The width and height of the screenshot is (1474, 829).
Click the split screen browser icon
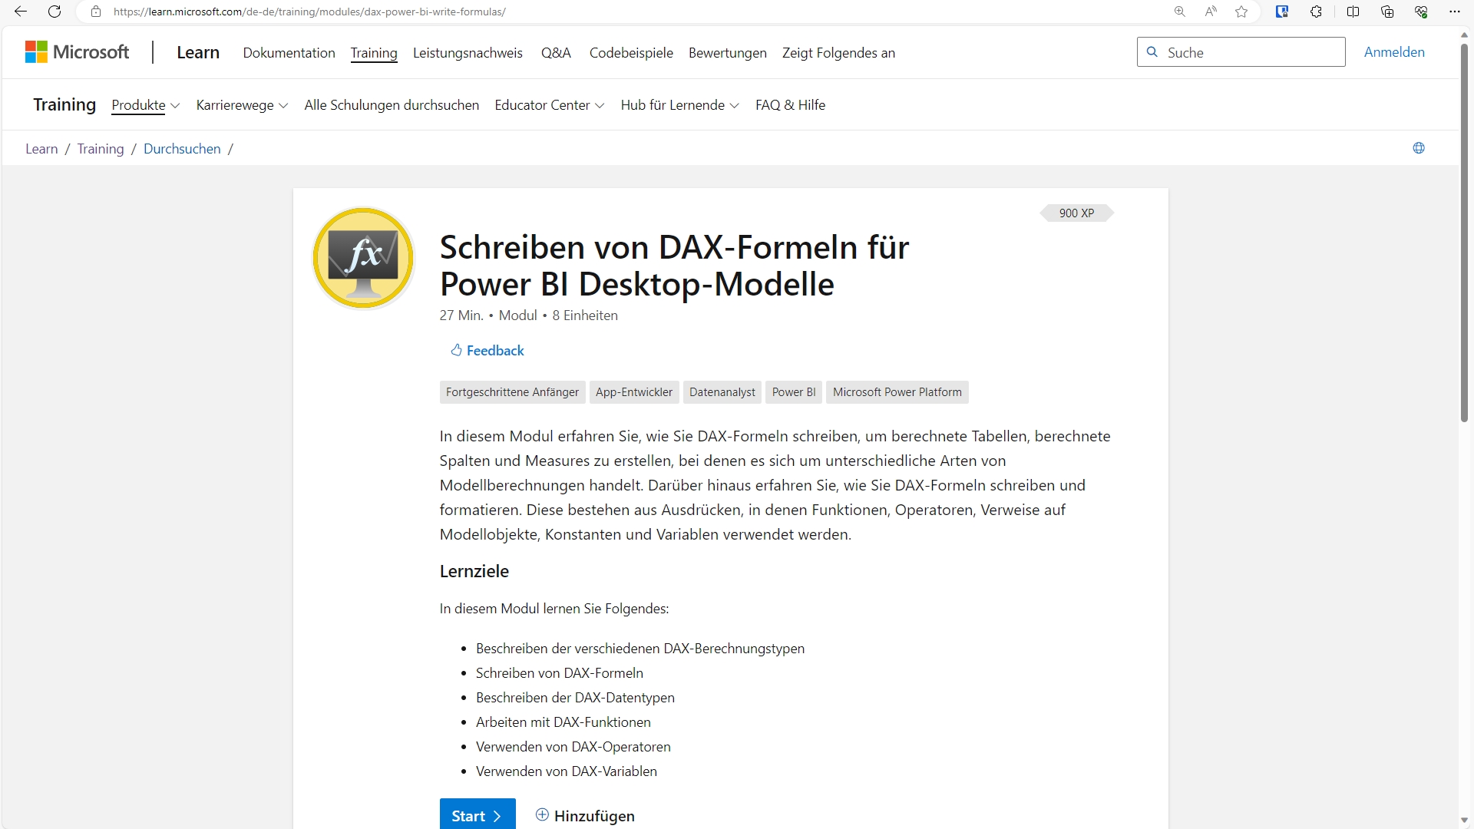(x=1353, y=12)
